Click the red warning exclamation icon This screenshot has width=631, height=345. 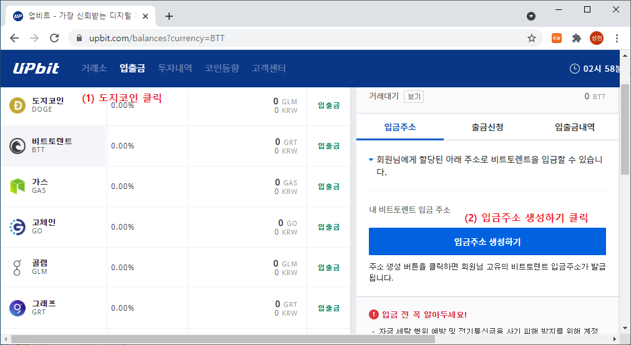pos(374,314)
